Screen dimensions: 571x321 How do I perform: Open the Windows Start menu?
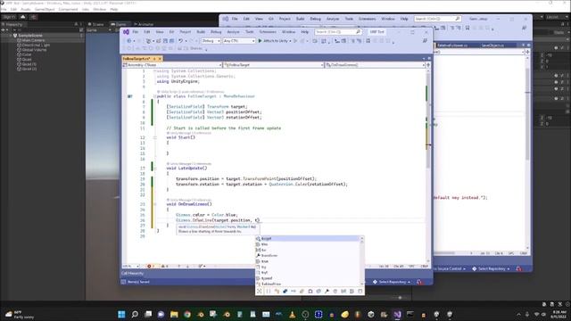tap(121, 315)
